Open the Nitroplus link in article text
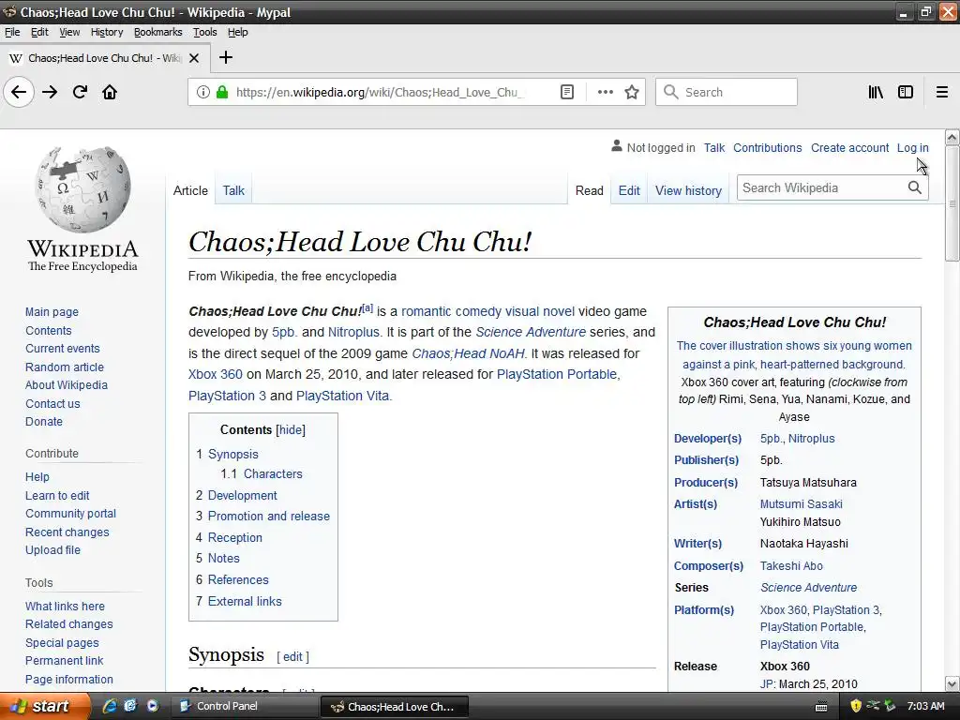This screenshot has width=960, height=720. (x=353, y=333)
